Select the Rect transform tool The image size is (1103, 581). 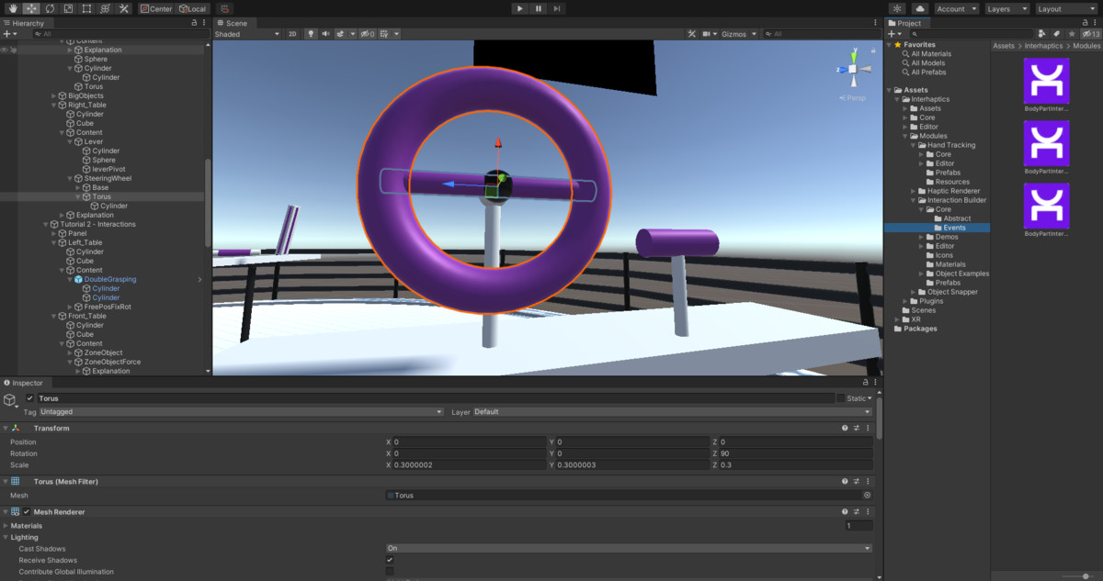[x=85, y=8]
